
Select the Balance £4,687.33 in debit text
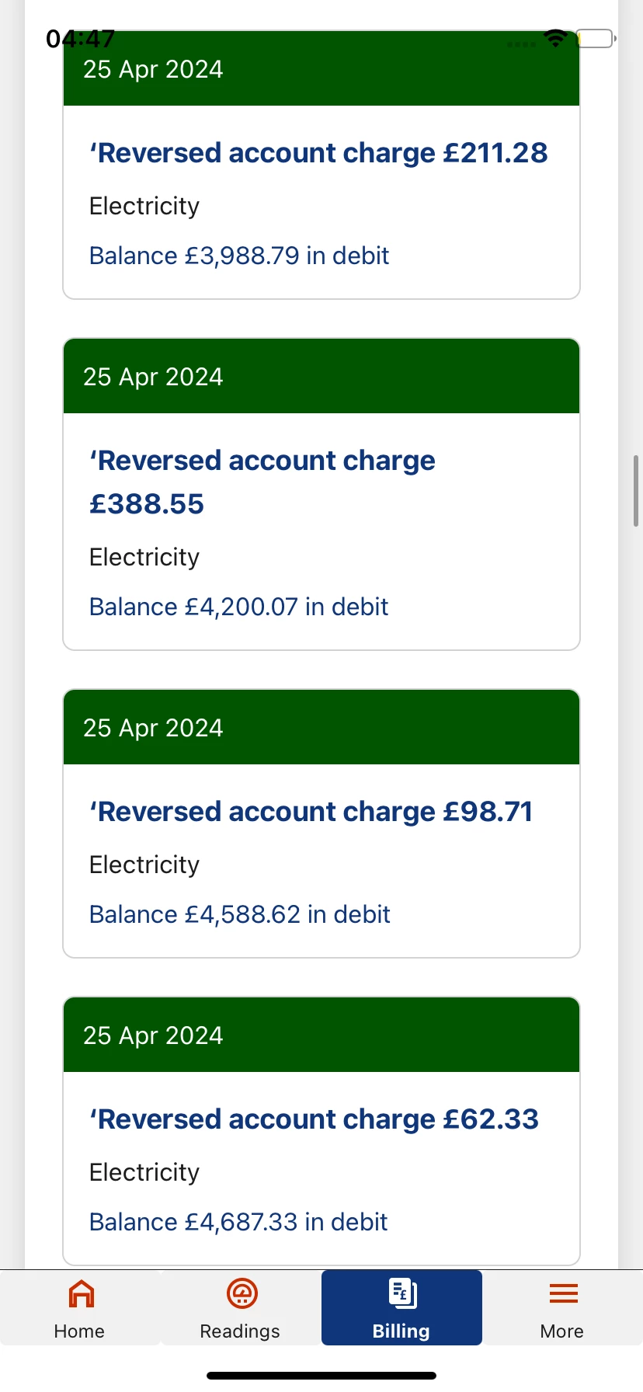[x=238, y=1222]
